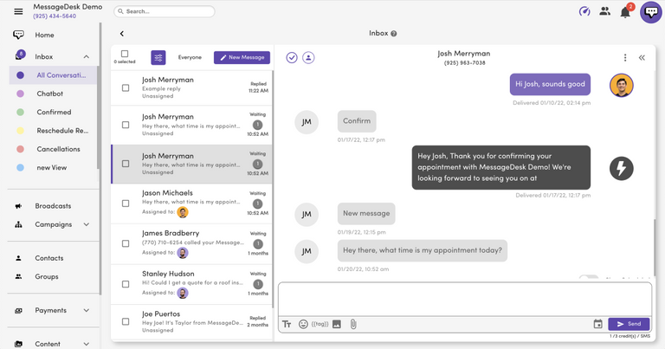The image size is (665, 349).
Task: Open Contacts page label
Action: tap(49, 258)
